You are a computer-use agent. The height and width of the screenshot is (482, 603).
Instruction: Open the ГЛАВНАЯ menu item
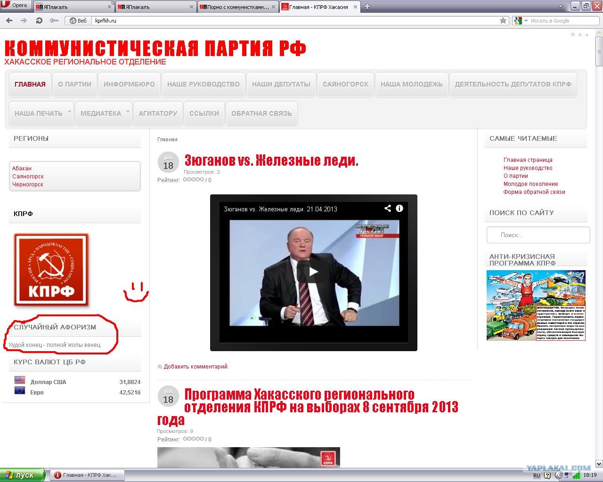click(30, 84)
